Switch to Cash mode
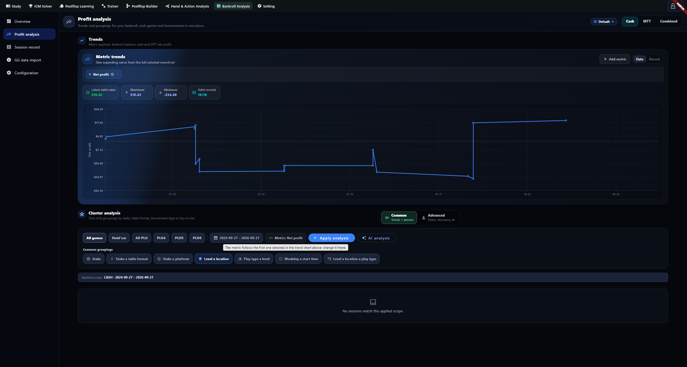The width and height of the screenshot is (687, 367). [x=630, y=21]
